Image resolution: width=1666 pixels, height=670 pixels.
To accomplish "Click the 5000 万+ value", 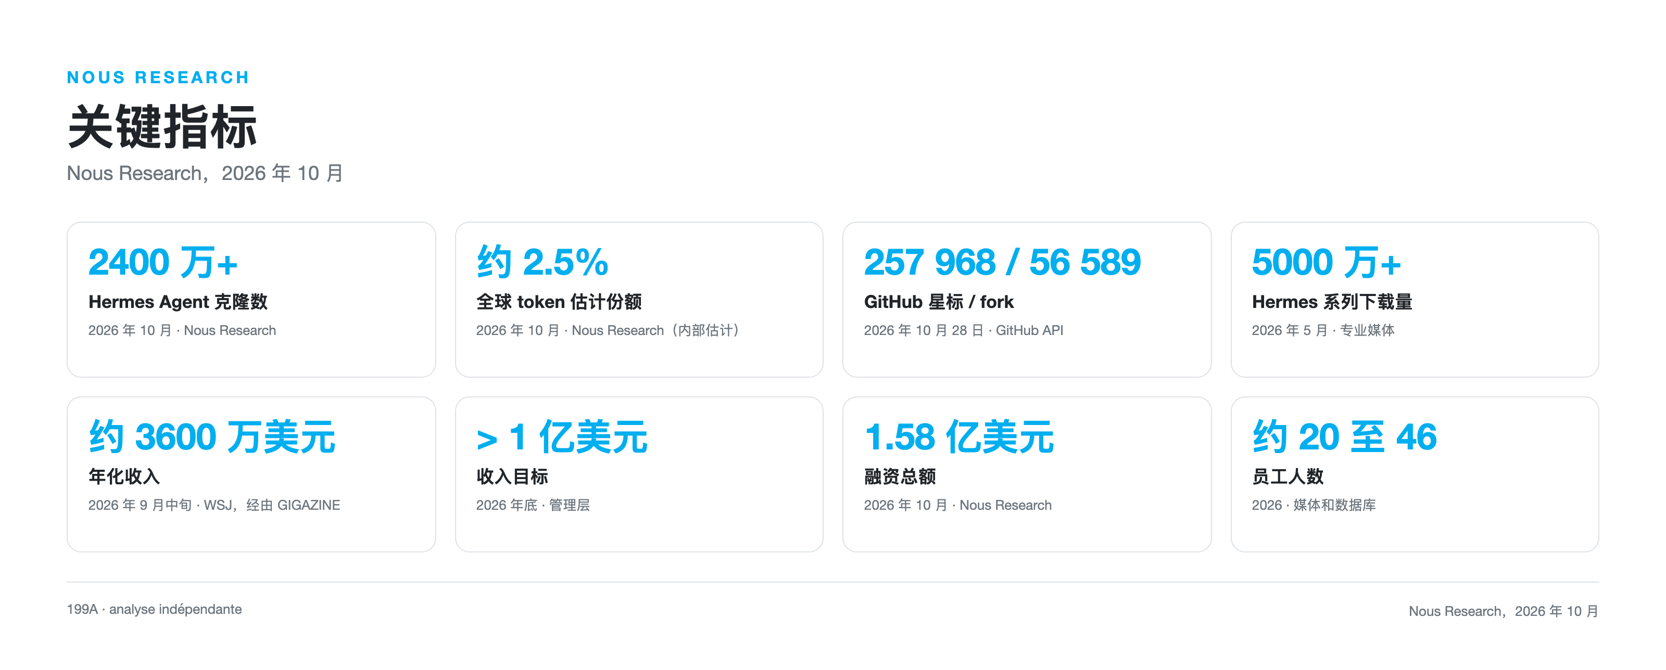I will 1327,262.
